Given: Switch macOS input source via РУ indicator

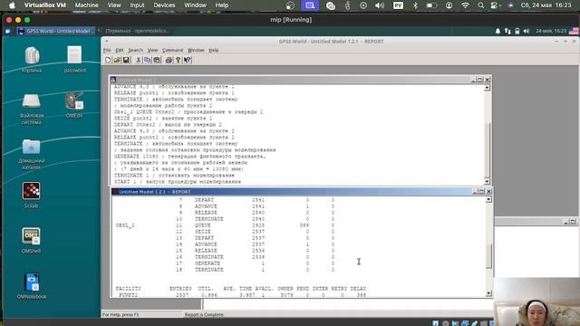Looking at the screenshot, I should pos(398,5).
